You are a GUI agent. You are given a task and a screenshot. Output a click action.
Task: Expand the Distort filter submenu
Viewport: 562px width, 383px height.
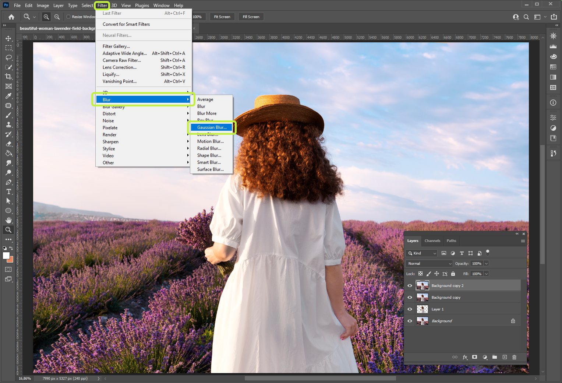(x=144, y=113)
